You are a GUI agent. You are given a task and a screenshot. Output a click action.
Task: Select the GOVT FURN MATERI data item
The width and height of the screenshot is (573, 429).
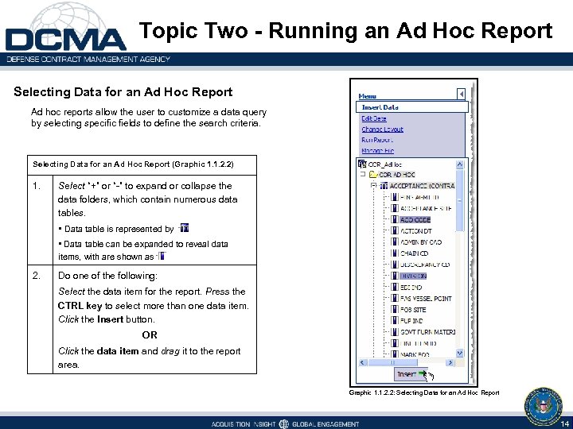(x=427, y=332)
